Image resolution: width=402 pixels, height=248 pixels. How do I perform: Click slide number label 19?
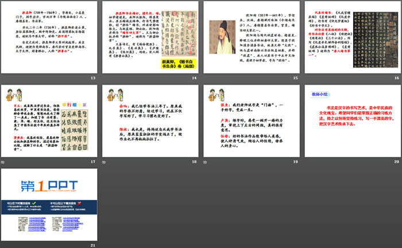tap(295, 162)
